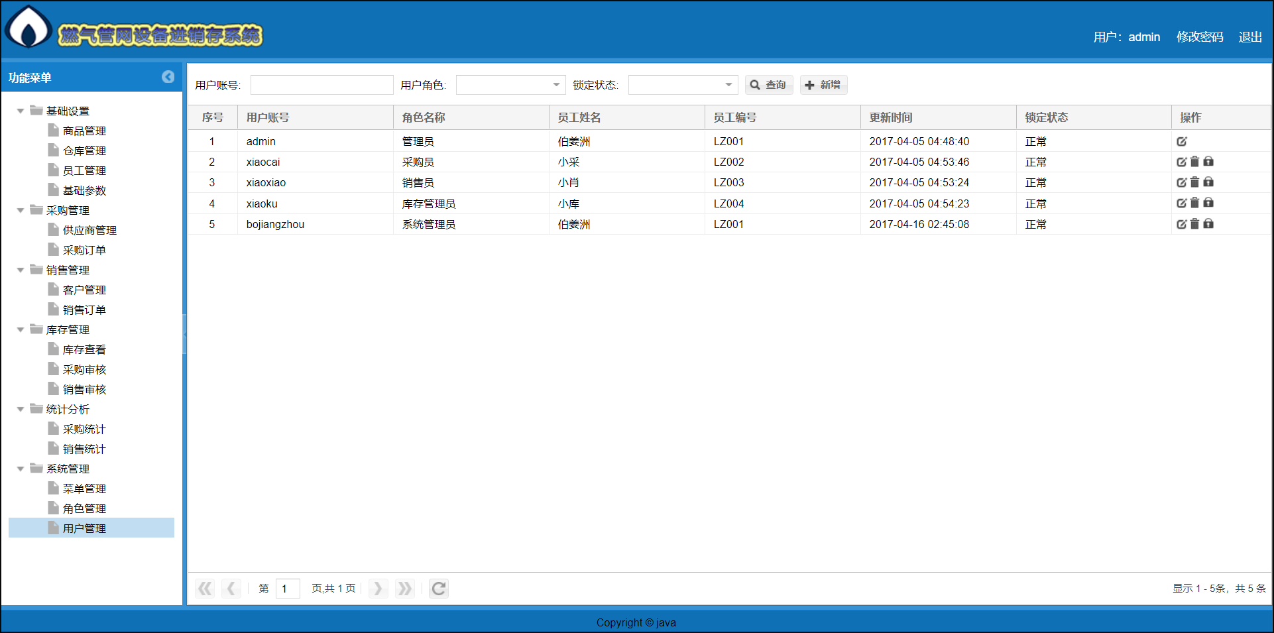Screen dimensions: 1274x633
Task: Open 采购审核 menu item
Action: pos(84,369)
